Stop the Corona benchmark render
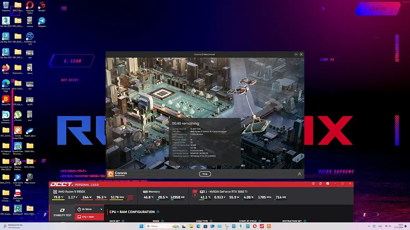Viewport: 410px width, 230px height. [205, 174]
